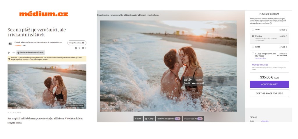This screenshot has width=298, height=139.
Task: Click the X share icon
Action: [79, 48]
